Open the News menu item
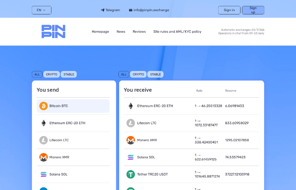 [x=121, y=32]
